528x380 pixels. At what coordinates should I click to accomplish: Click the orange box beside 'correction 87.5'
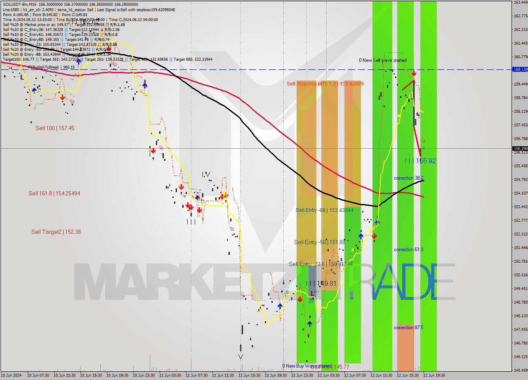pos(405,347)
